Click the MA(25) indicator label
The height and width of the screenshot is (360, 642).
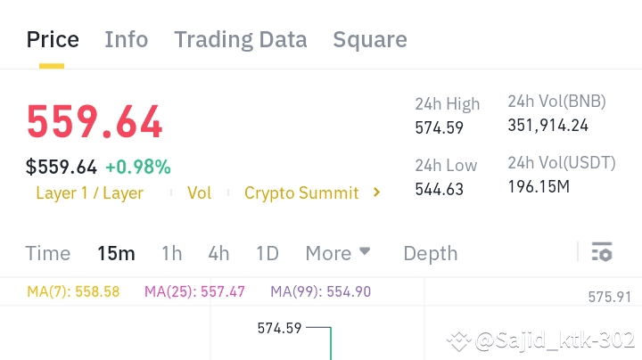tap(194, 291)
